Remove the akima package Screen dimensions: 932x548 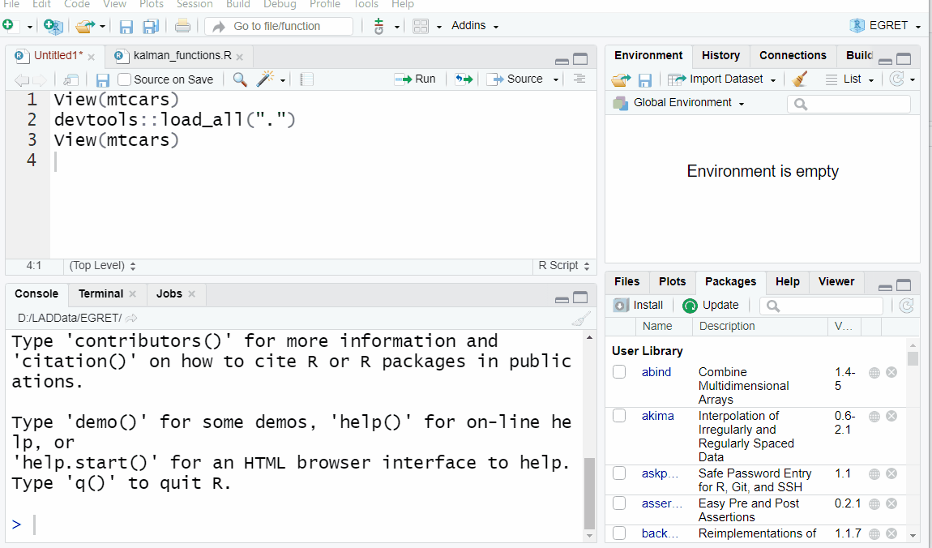[x=891, y=416]
